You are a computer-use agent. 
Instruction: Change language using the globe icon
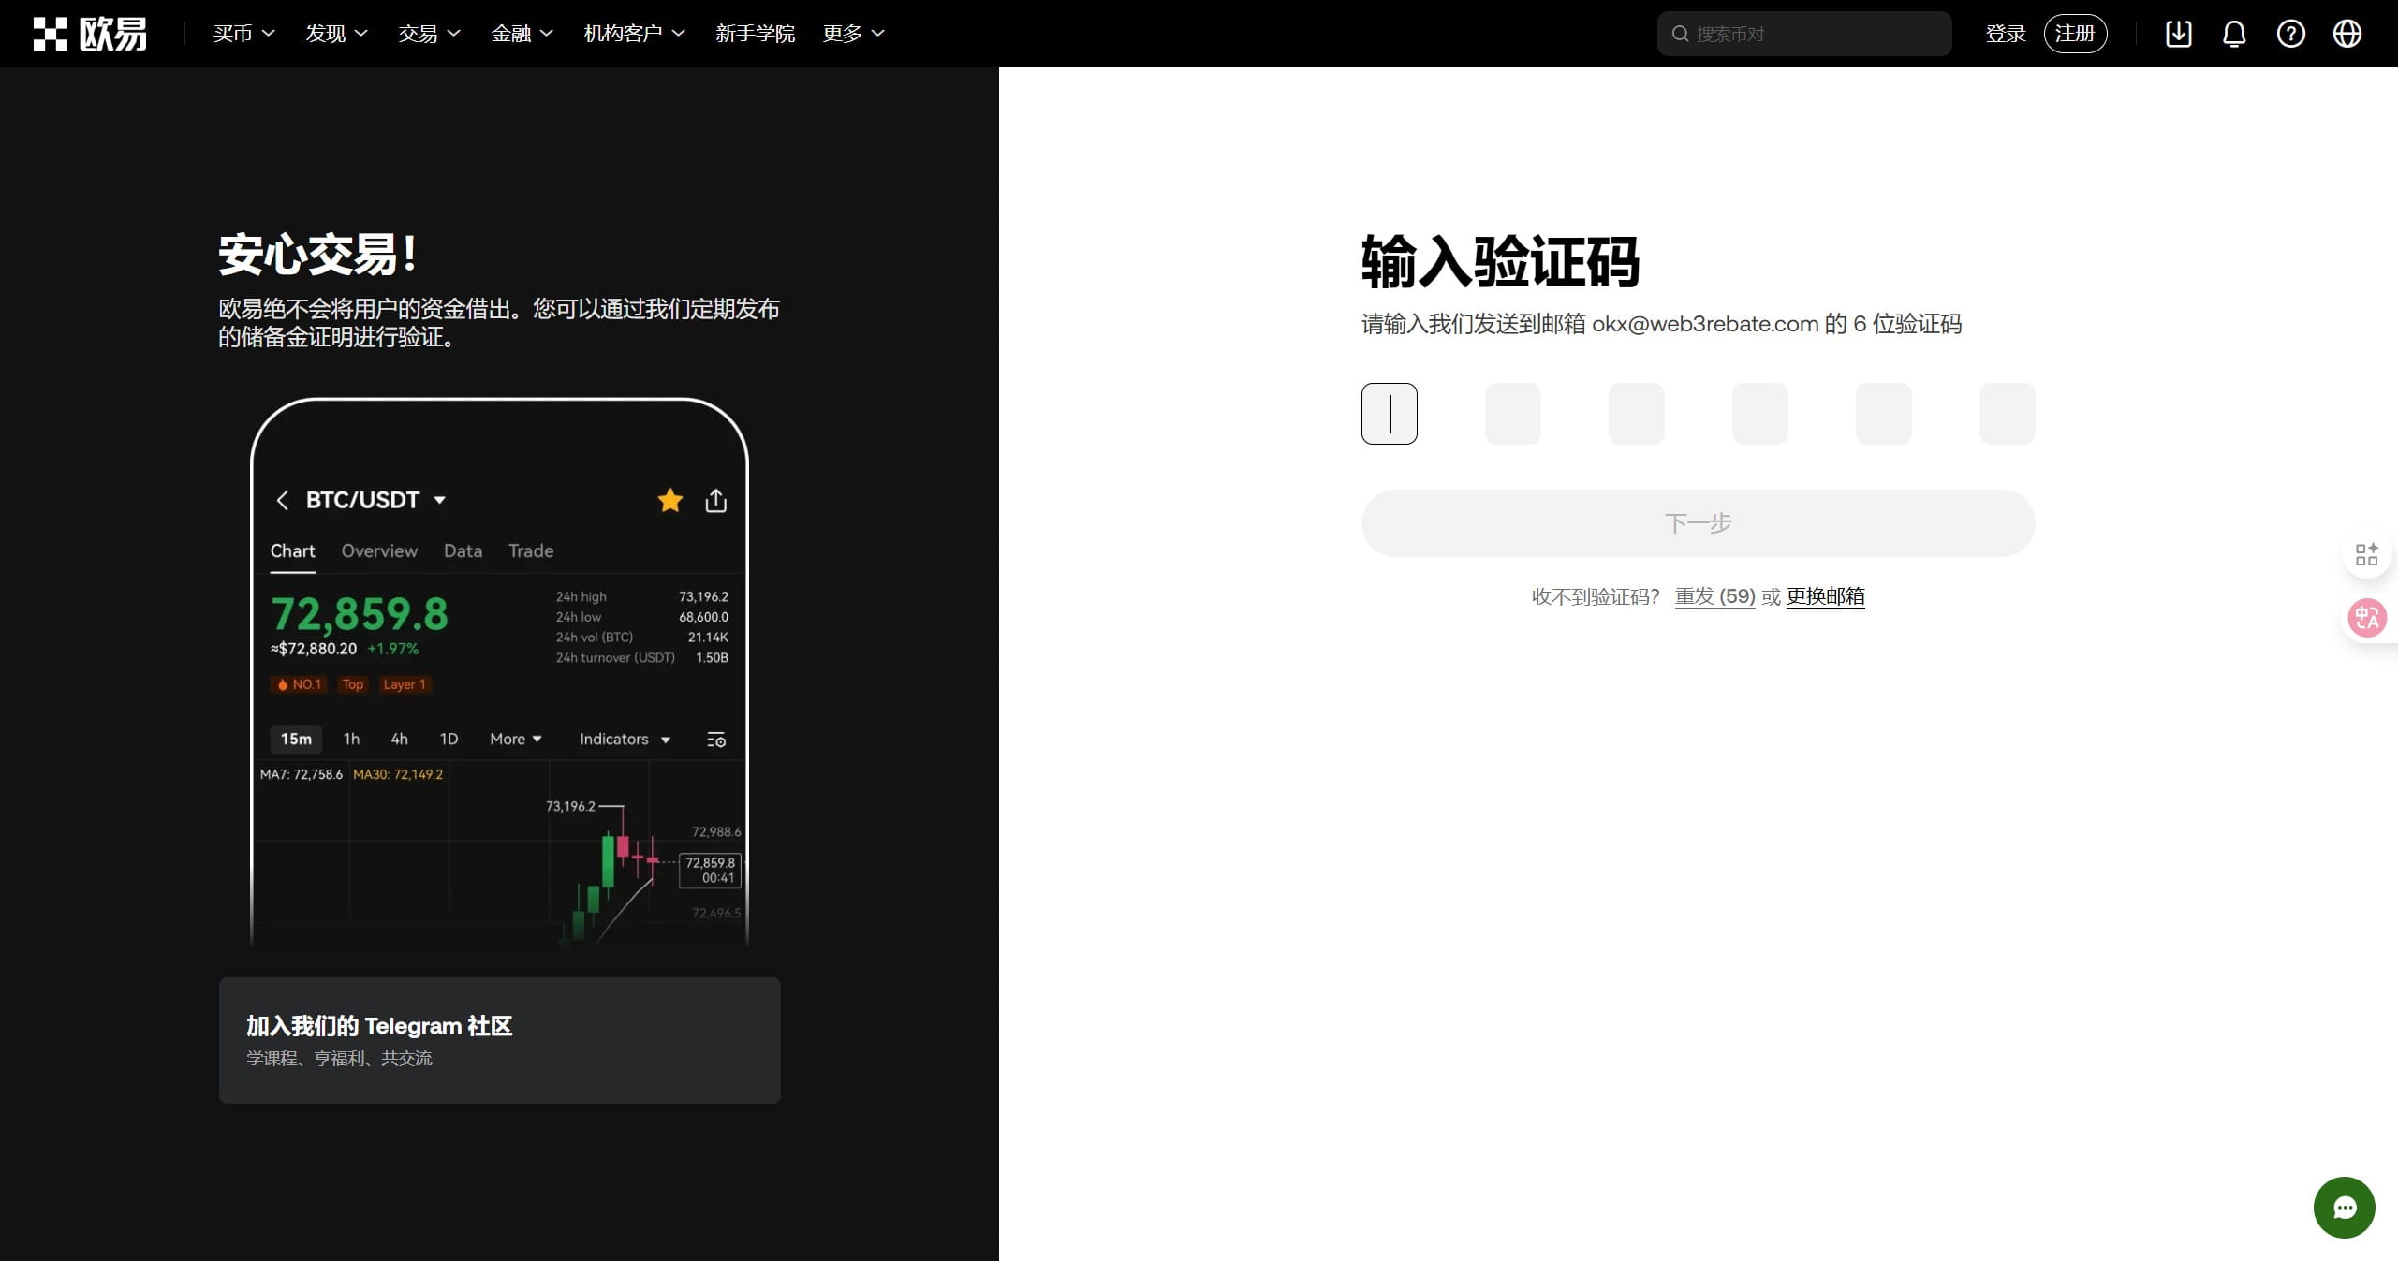(2347, 33)
